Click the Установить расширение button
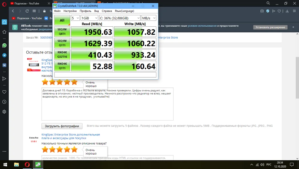This screenshot has width=299, height=169. [270, 27]
